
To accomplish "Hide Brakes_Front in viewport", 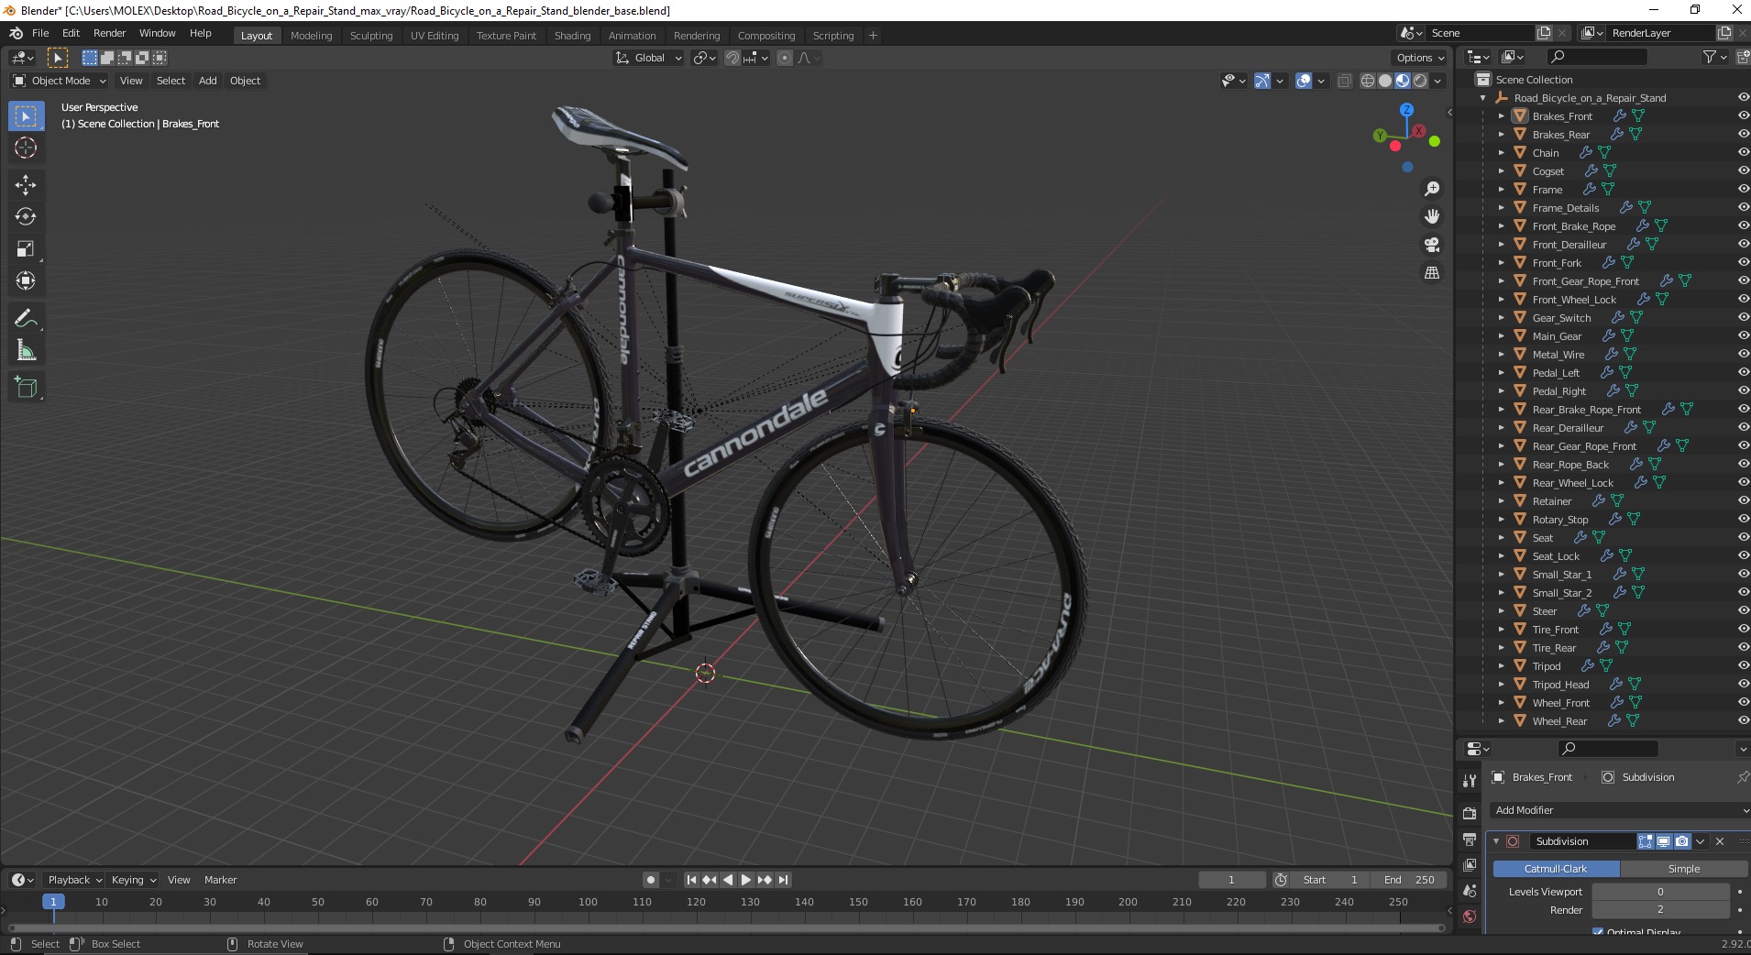I will (x=1743, y=116).
